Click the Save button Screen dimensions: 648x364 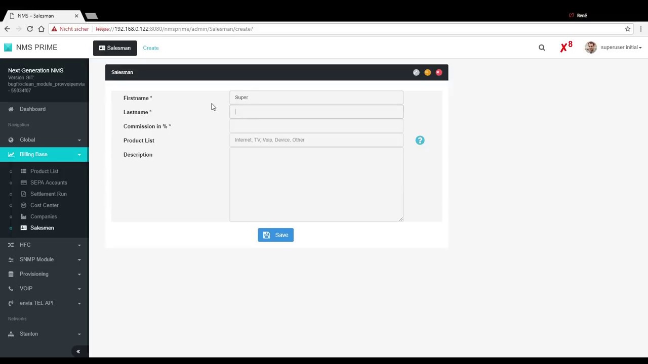pyautogui.click(x=276, y=235)
